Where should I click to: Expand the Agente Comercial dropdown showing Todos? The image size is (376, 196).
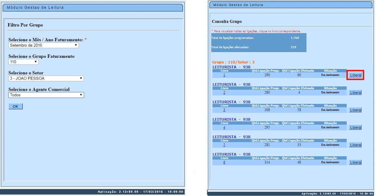tap(46, 95)
